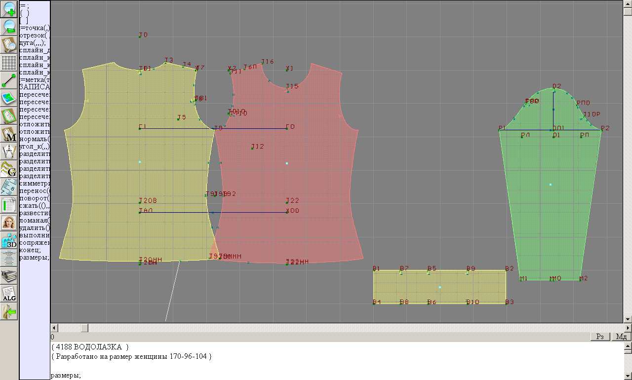Open the pattern pieces 'M' icon
This screenshot has height=380, width=632.
(9, 133)
